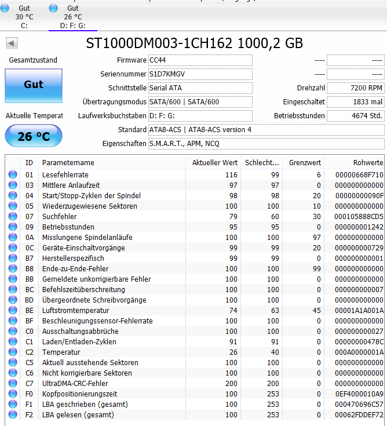Click current value 200 of UltraDMA-CRC-Fehler
This screenshot has height=426, width=387.
(231, 383)
